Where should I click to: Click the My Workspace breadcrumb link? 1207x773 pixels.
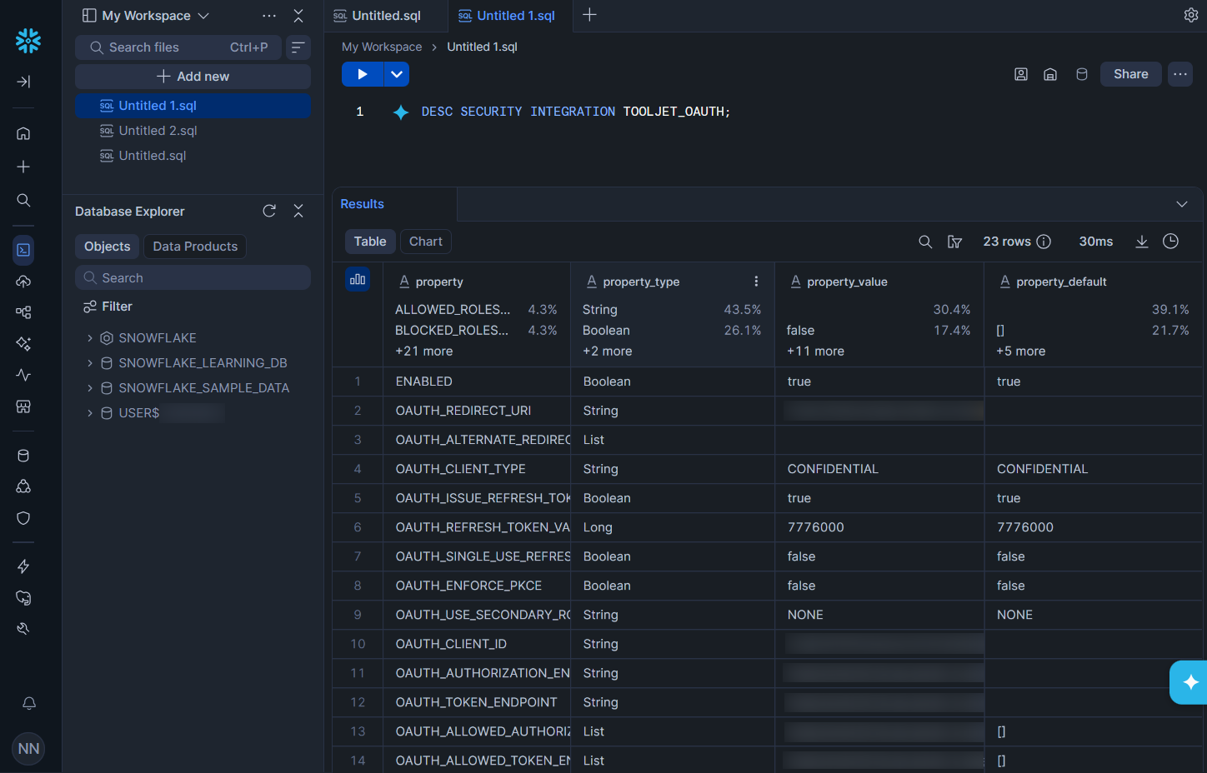pos(382,47)
